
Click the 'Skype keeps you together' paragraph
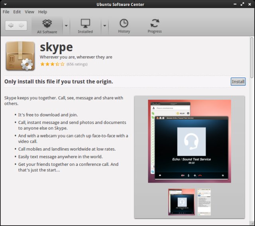pyautogui.click(x=64, y=101)
